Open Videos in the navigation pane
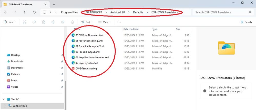Screen dimensions: 256x110 tap(15, 87)
